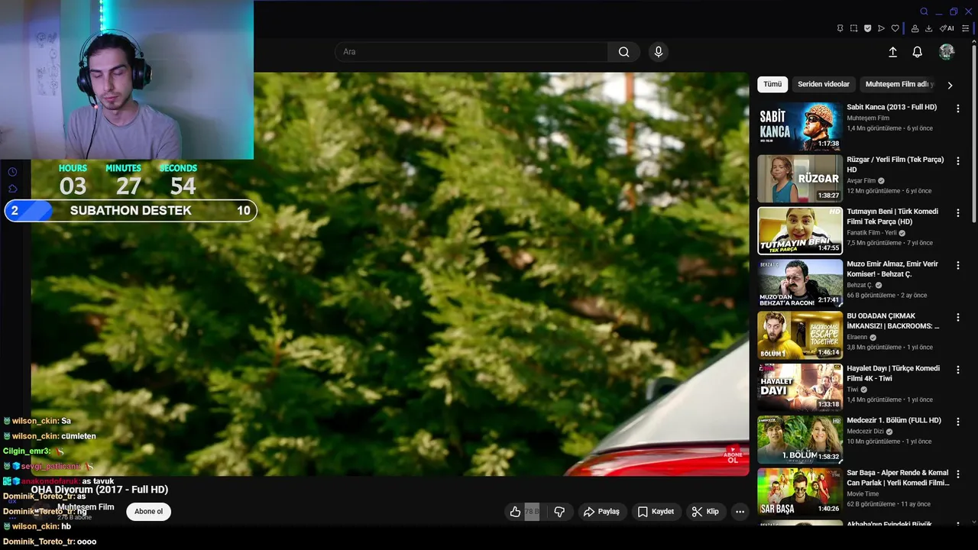Click the ABONE OL watermark on video
978x550 pixels.
coord(733,455)
